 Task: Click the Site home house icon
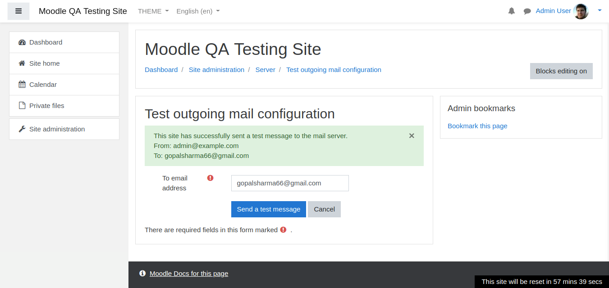point(22,63)
